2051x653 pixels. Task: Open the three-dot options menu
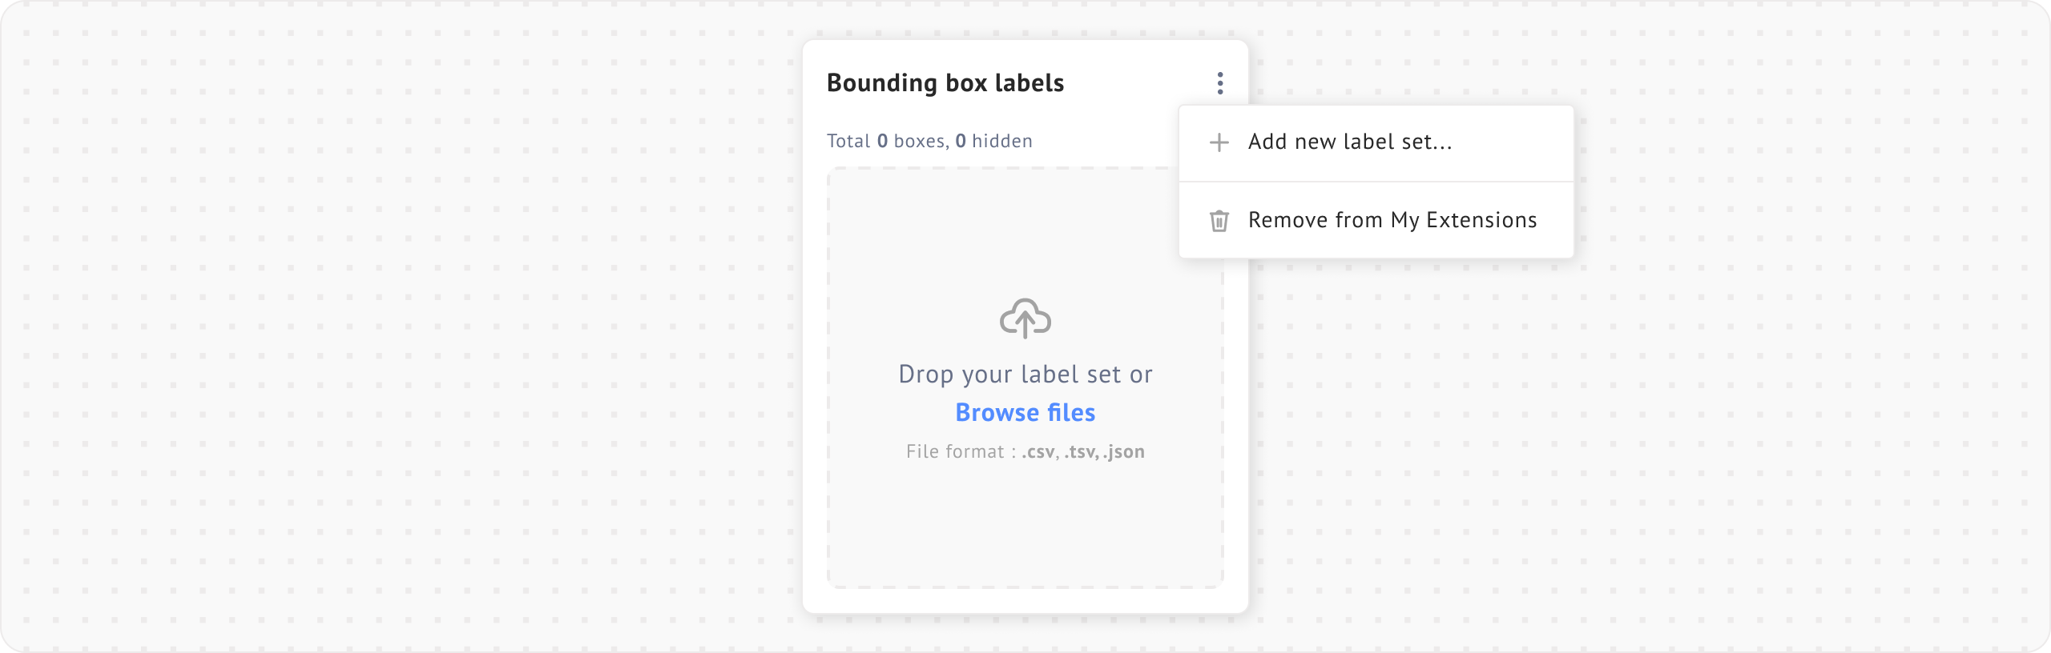1219,83
